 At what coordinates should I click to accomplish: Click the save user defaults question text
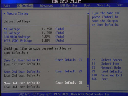[37, 50]
